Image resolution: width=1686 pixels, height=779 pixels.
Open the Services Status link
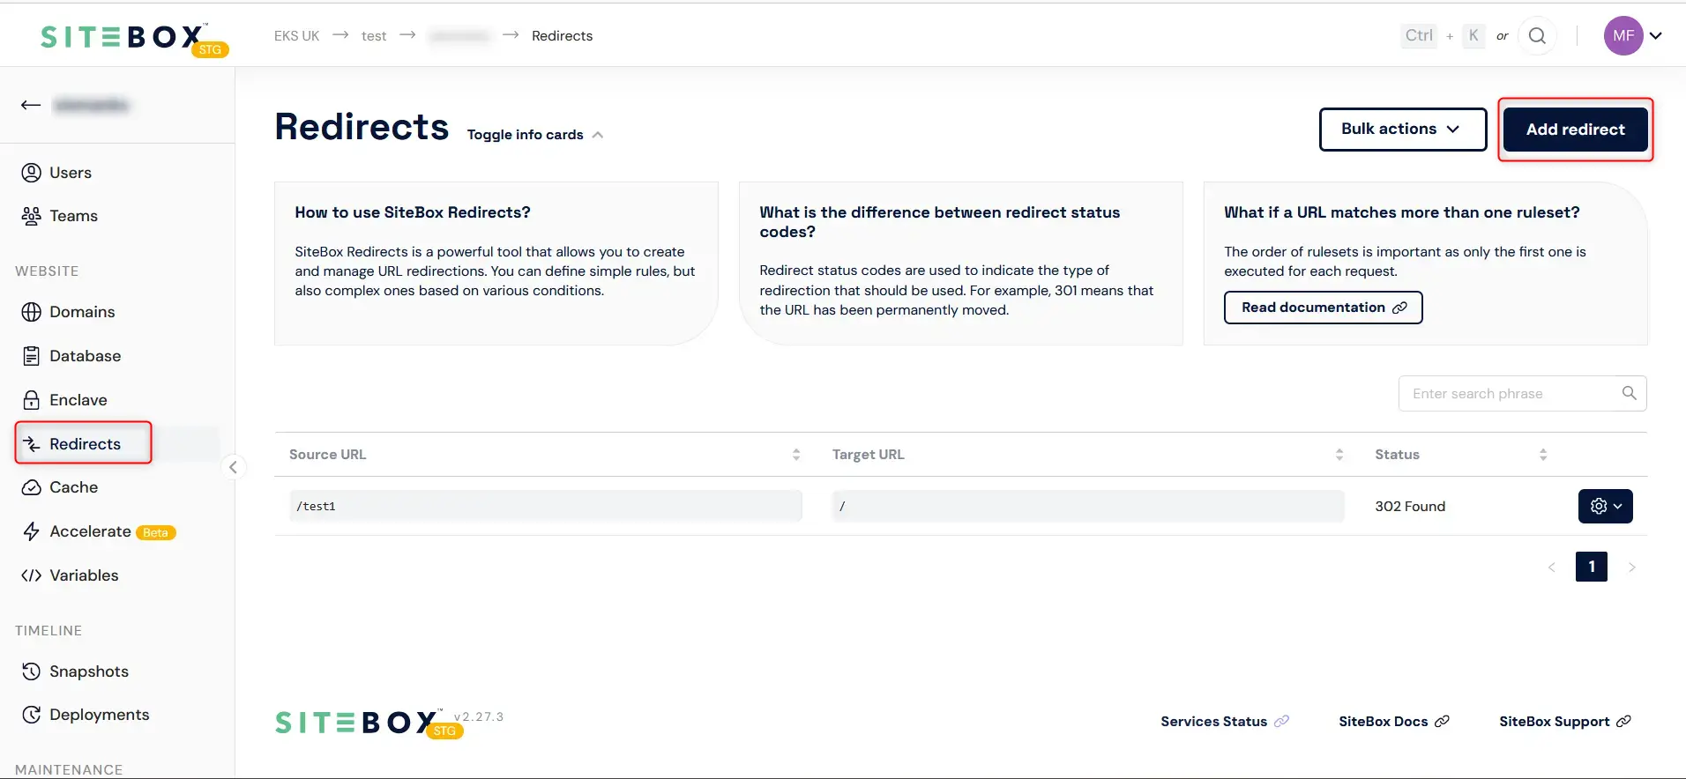coord(1225,722)
